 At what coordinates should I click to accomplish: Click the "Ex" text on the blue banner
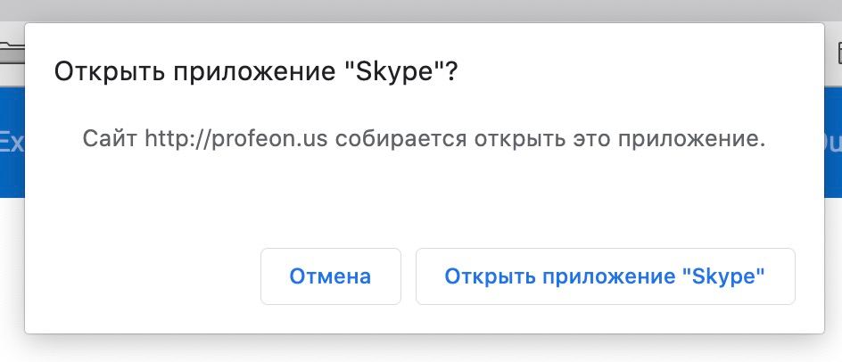[11, 141]
